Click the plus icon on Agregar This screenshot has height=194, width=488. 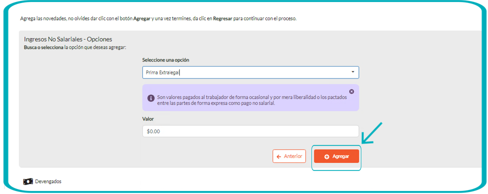326,156
